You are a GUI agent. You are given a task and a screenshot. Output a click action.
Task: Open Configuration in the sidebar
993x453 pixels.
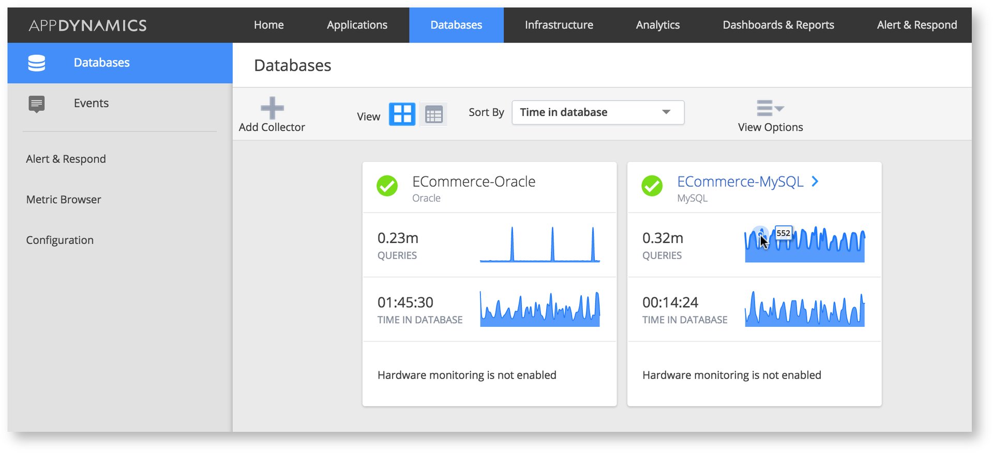[60, 240]
